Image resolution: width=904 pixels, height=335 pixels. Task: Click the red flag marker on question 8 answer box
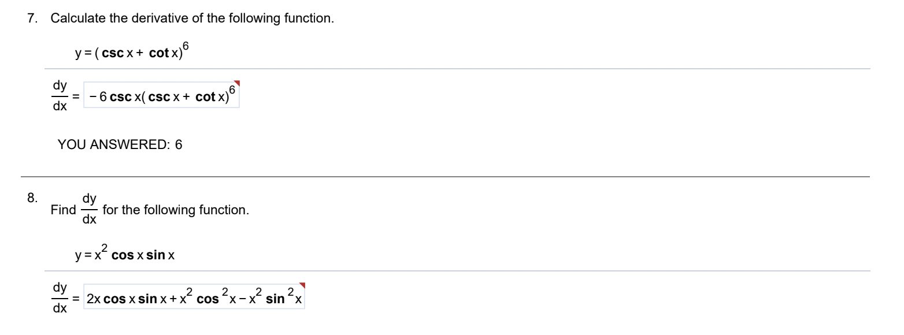(x=302, y=284)
